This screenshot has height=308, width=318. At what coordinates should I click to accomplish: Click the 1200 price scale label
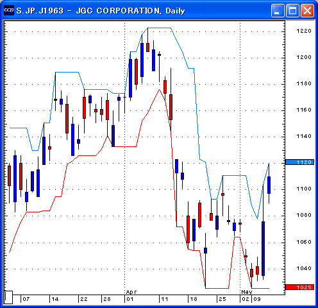(304, 57)
